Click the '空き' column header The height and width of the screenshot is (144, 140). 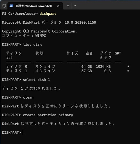coord(89,53)
